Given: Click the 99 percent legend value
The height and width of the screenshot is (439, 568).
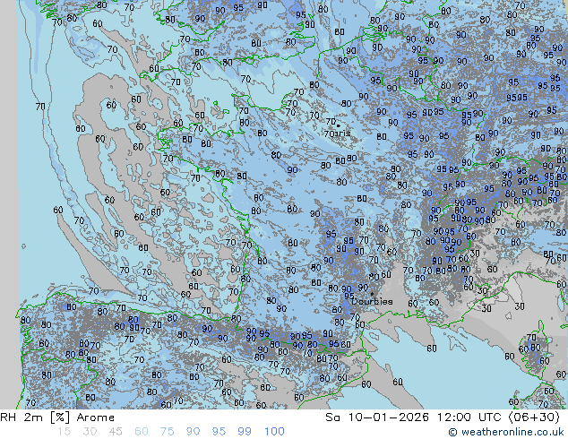Looking at the screenshot, I should 245,432.
